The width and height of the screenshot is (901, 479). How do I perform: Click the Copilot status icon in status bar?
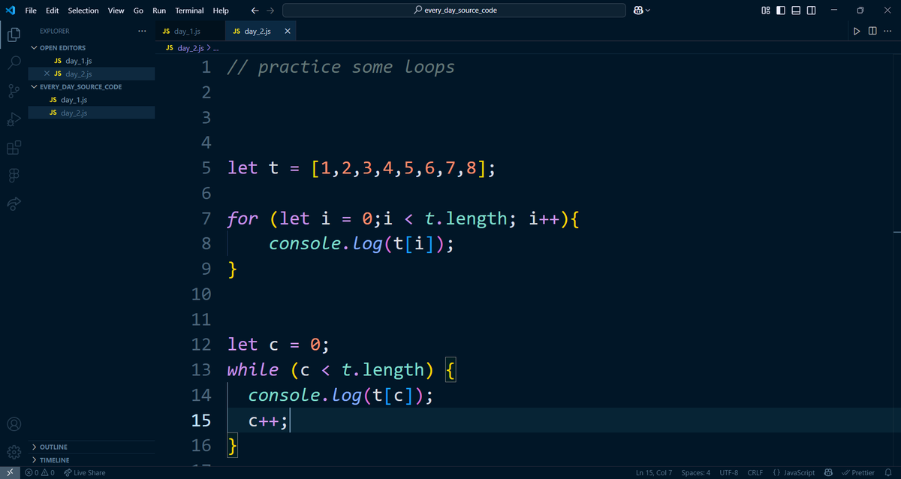click(x=829, y=472)
